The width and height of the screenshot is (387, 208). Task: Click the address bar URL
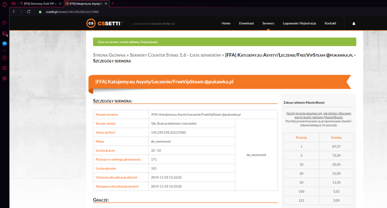(72, 12)
